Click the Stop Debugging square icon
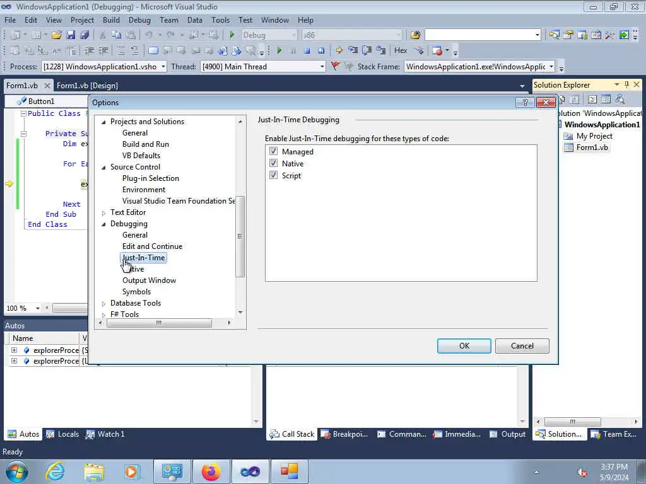 coord(307,50)
